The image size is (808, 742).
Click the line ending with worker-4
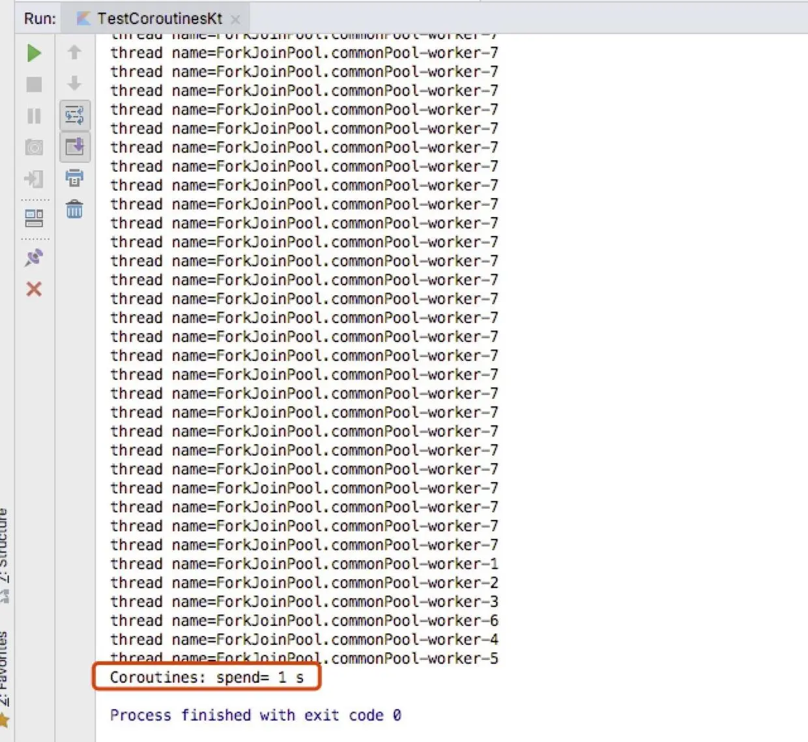304,639
